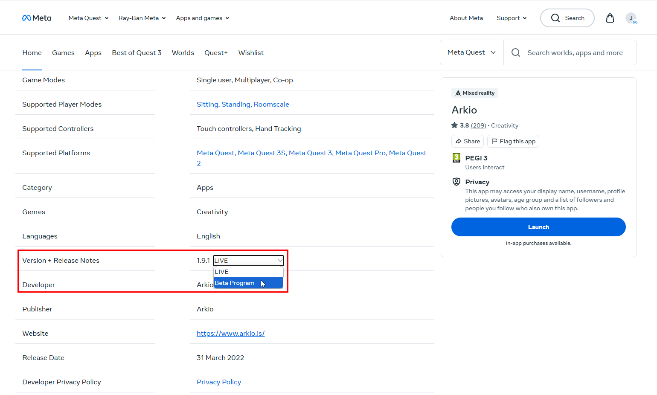
Task: Expand the Meta Quest top menu
Action: tap(88, 18)
